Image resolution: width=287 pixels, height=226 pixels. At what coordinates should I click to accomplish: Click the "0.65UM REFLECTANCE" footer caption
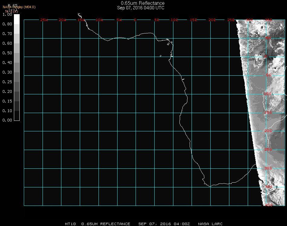click(106, 224)
